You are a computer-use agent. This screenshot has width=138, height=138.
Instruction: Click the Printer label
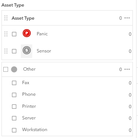29,106
